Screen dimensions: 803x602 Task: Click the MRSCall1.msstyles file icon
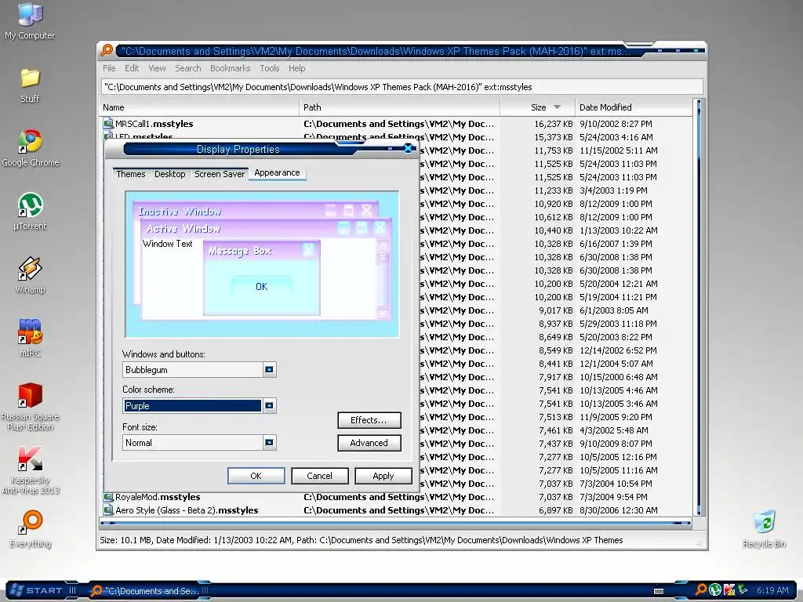(x=108, y=123)
